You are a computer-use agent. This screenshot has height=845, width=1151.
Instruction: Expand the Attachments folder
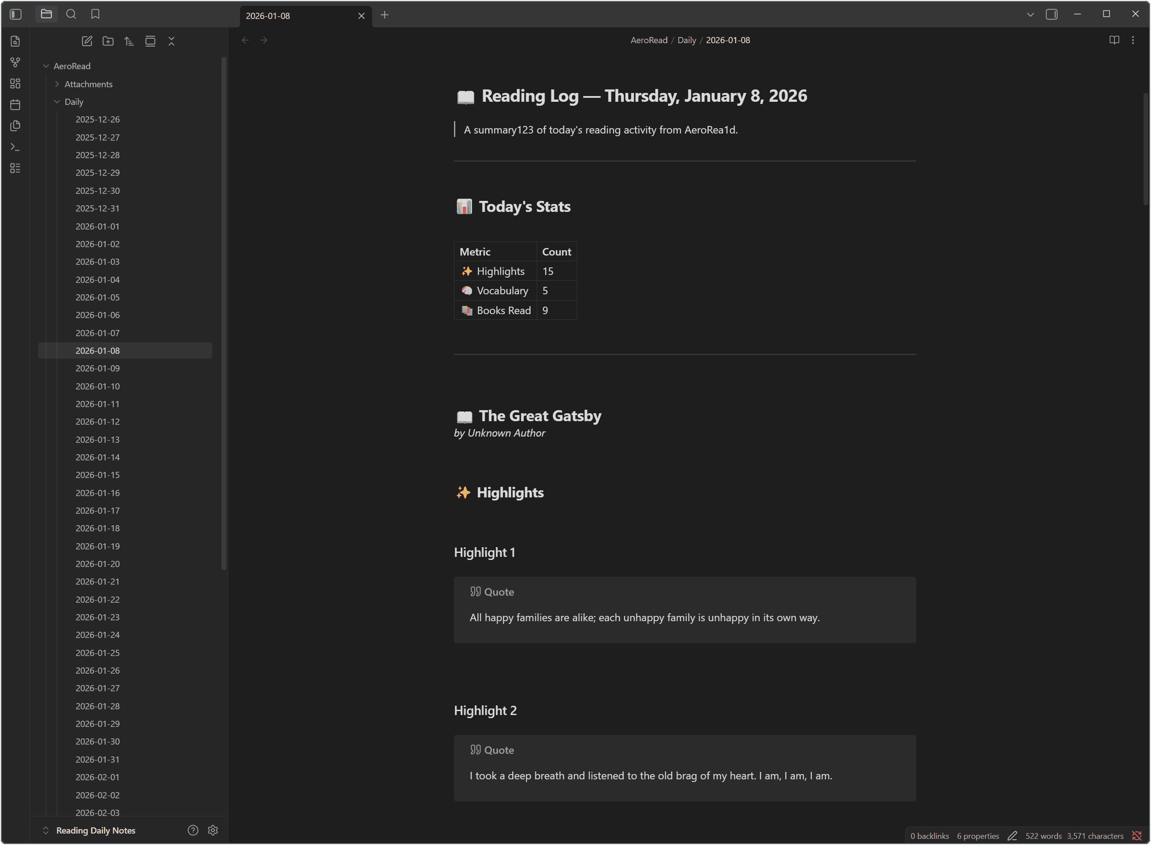[x=57, y=84]
